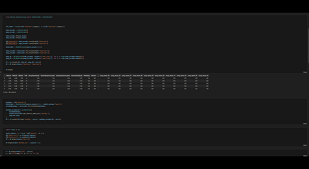Click the row index 4 in the dataframe
The image size is (309, 169).
point(4,89)
